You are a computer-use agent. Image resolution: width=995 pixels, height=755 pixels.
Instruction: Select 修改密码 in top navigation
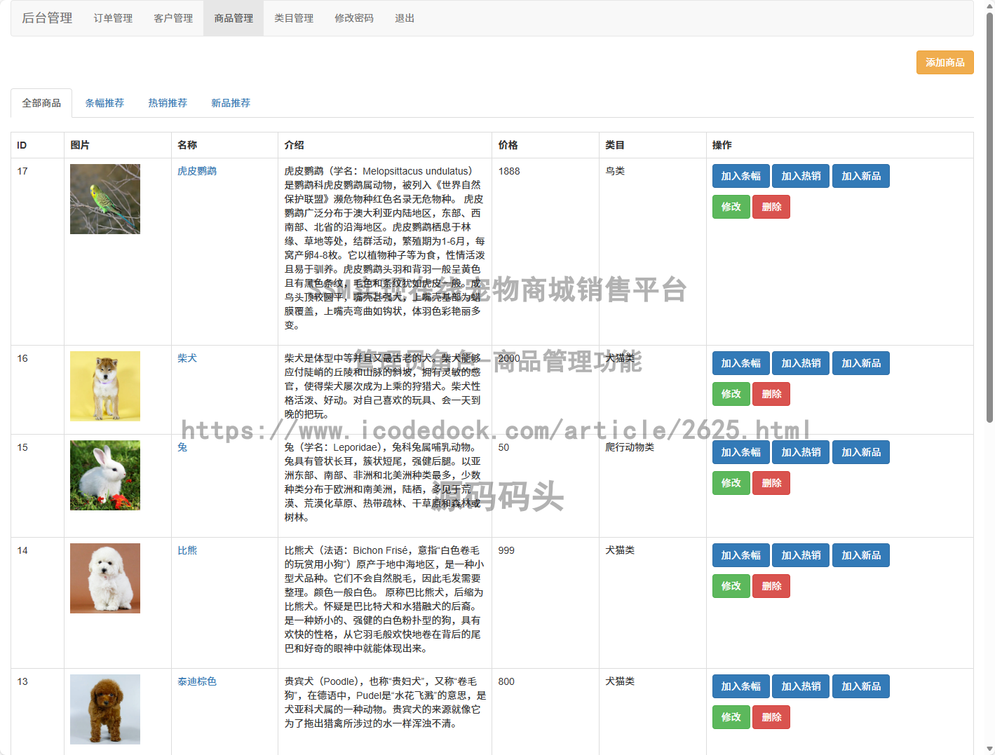(x=354, y=18)
